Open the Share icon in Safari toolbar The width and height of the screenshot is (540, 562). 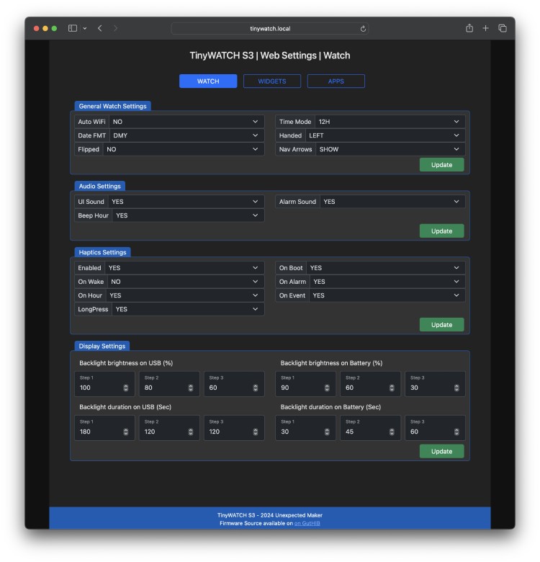pyautogui.click(x=469, y=28)
